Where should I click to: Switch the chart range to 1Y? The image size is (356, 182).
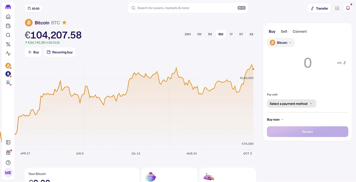tap(231, 34)
